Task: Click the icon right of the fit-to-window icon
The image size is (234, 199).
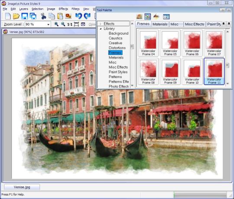Action: pyautogui.click(x=83, y=24)
